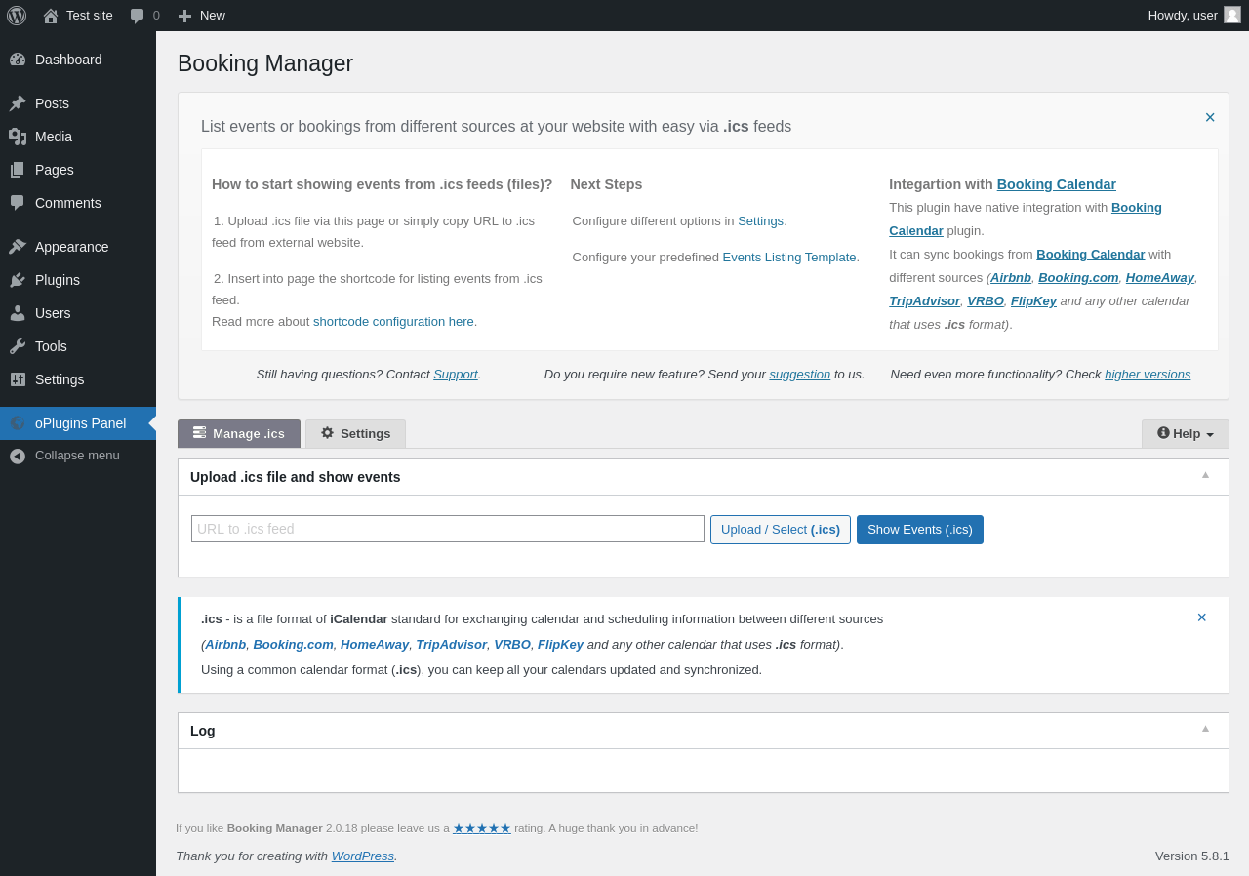Image resolution: width=1249 pixels, height=876 pixels.
Task: Collapse the Upload .ics file panel
Action: point(1205,475)
